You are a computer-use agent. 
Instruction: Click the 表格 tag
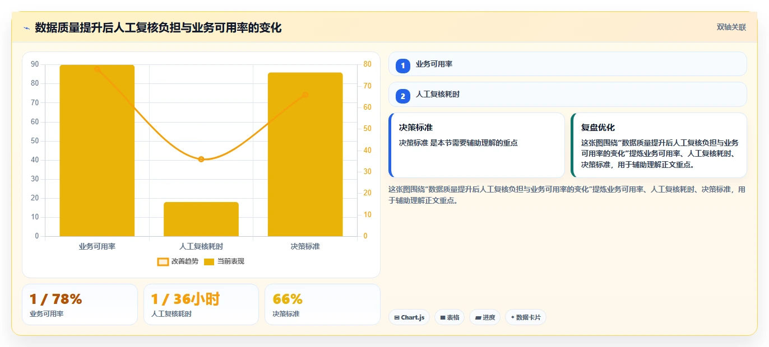[450, 317]
